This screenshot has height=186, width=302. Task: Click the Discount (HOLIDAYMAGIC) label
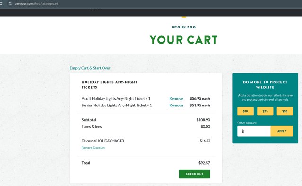103,141
